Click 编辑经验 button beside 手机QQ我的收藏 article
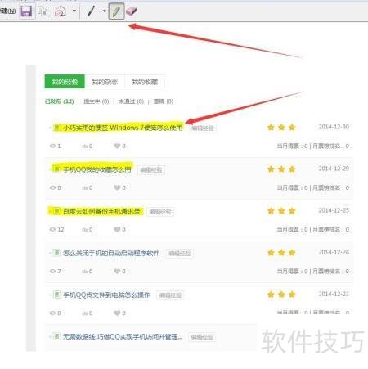Image resolution: width=368 pixels, height=369 pixels. [x=151, y=170]
